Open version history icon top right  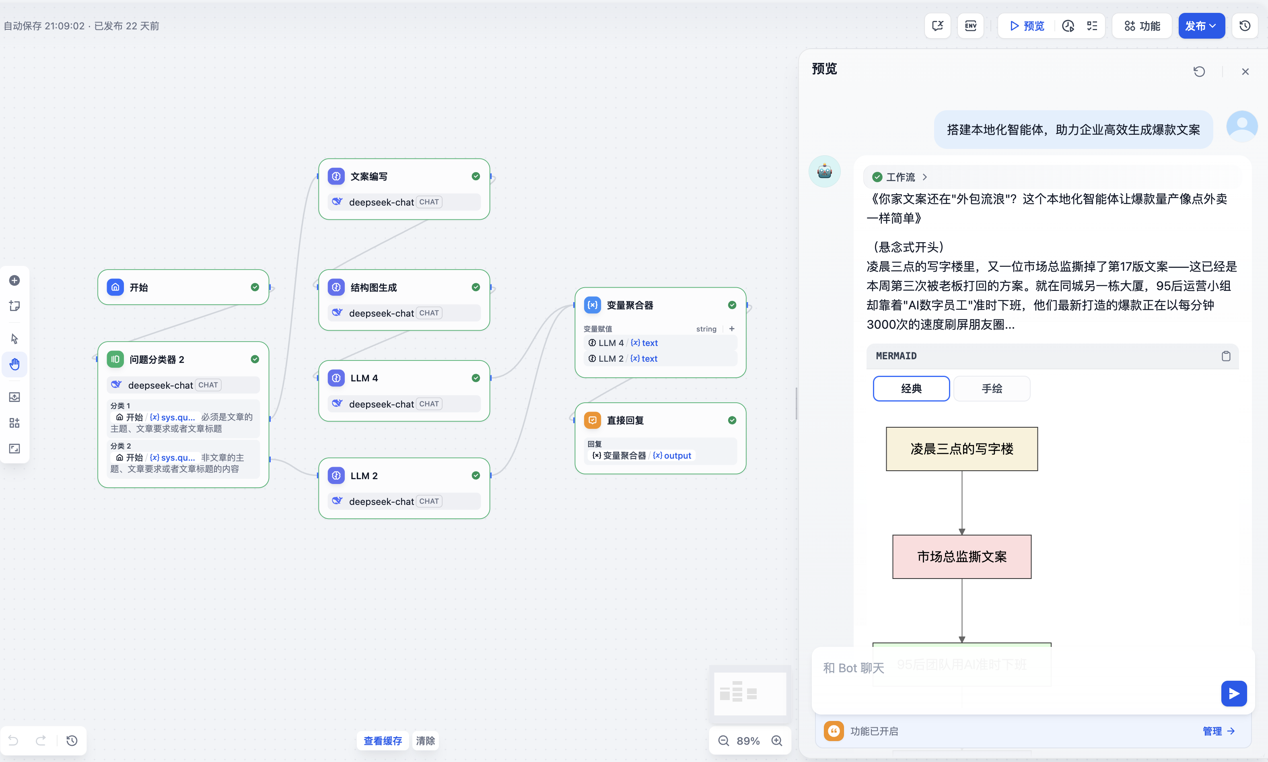tap(1245, 26)
